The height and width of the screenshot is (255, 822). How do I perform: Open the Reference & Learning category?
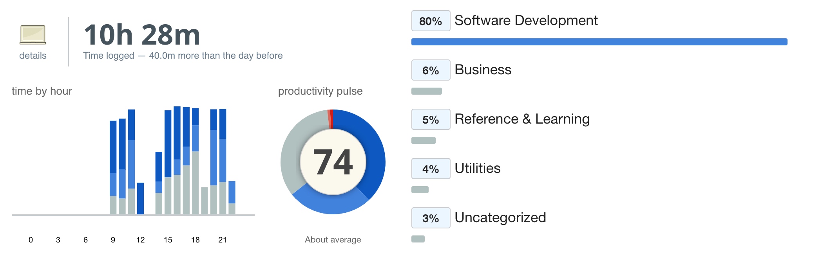(x=522, y=119)
